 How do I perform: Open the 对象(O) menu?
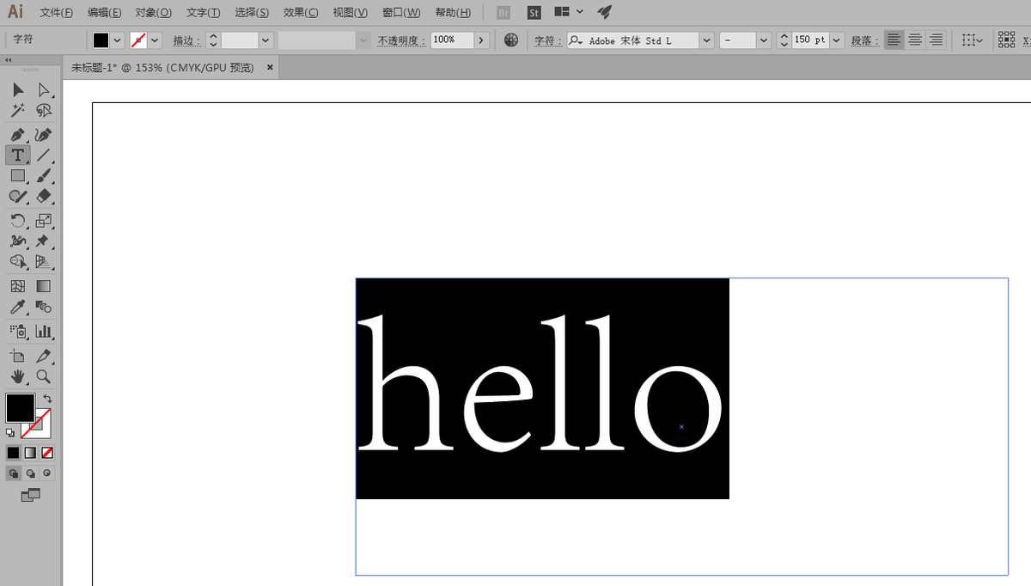pyautogui.click(x=153, y=12)
